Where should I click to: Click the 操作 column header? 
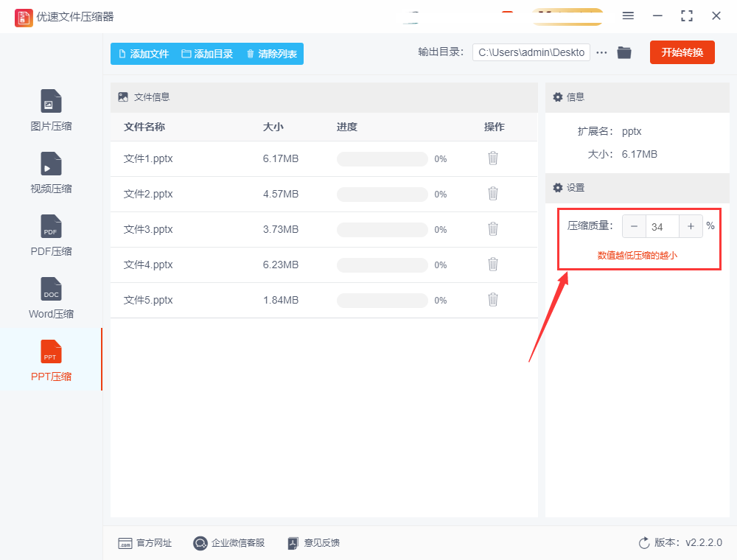(x=494, y=127)
